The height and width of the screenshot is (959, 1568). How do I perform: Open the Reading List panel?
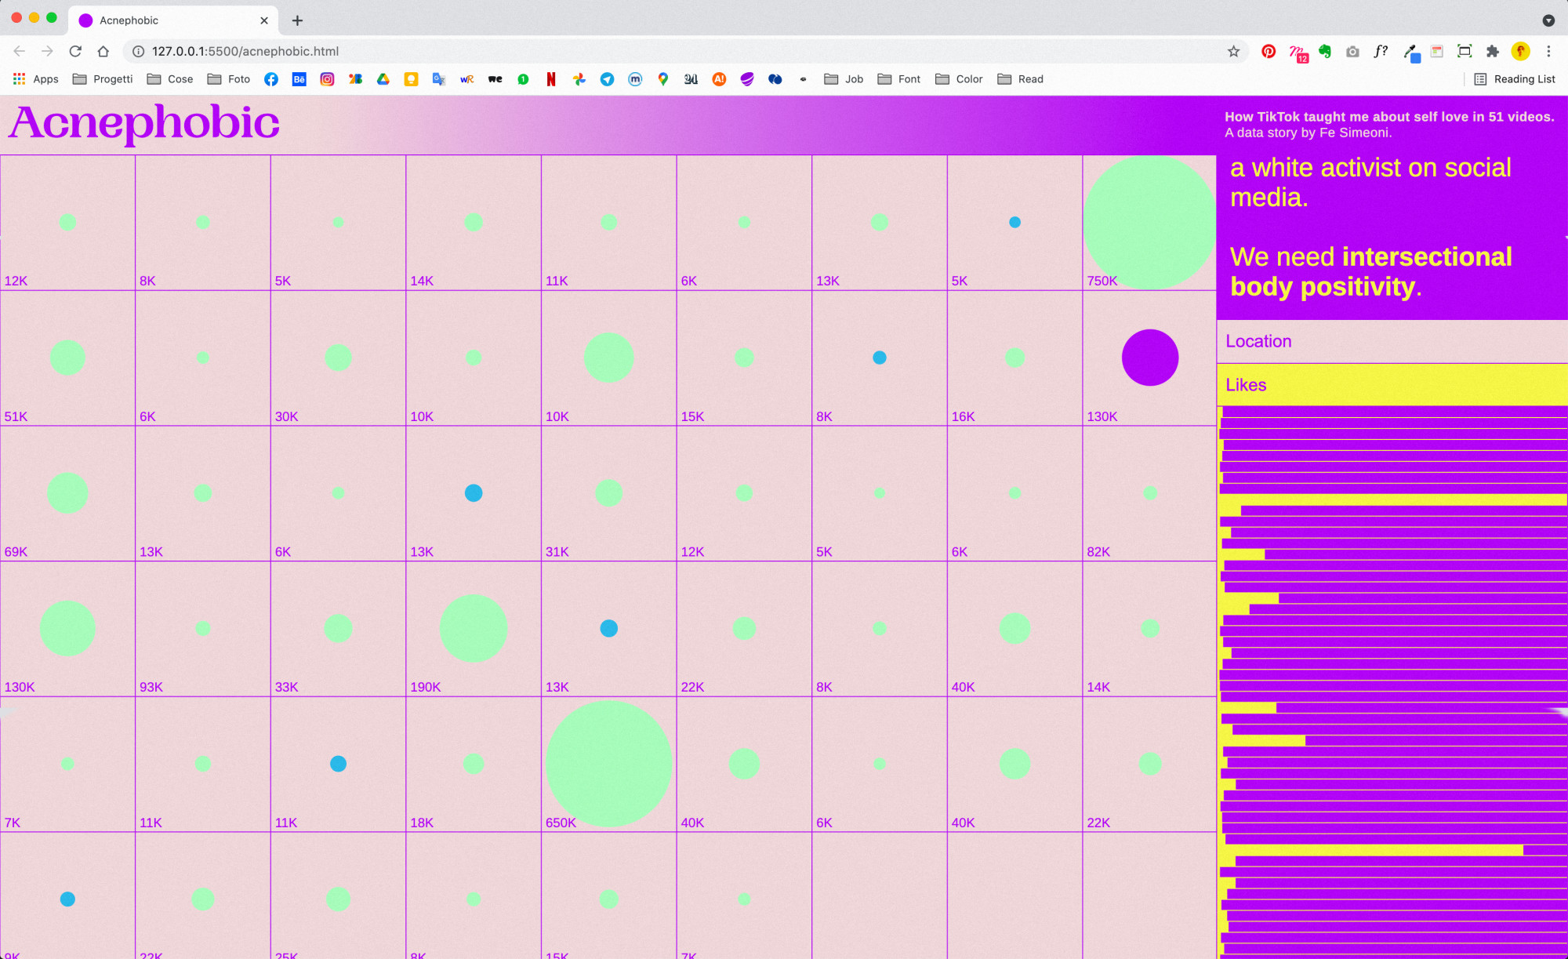pyautogui.click(x=1515, y=79)
